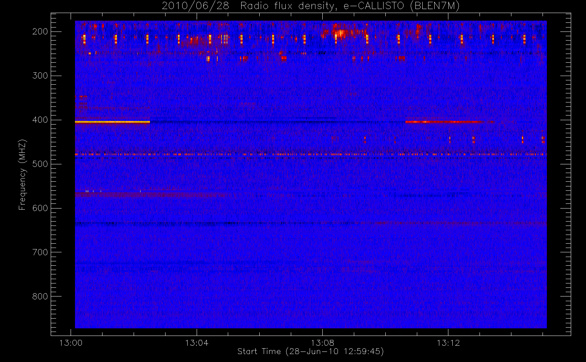Click the bright yellow emission band near 400 MHz

pos(112,122)
